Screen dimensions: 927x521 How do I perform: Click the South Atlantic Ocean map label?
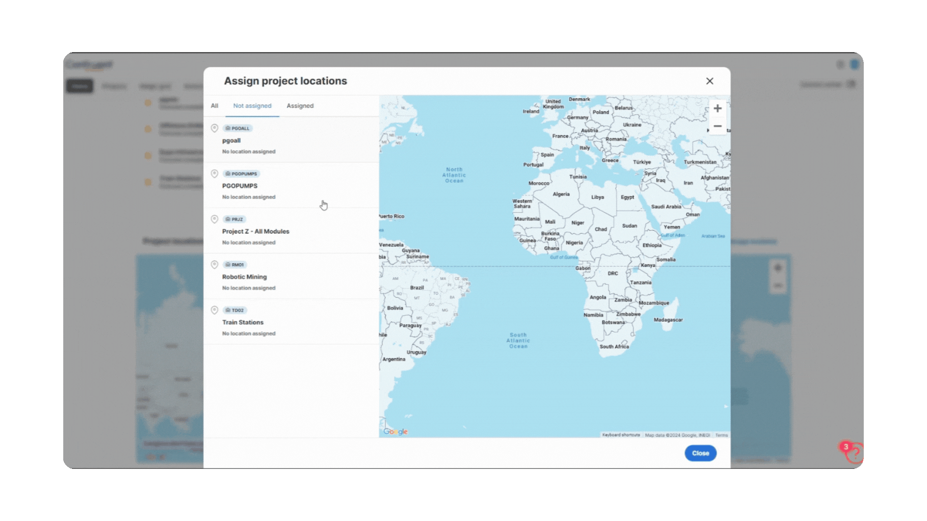pyautogui.click(x=518, y=341)
